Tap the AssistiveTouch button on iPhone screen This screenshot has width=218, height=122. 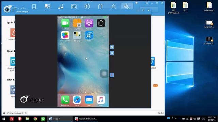click(x=104, y=74)
